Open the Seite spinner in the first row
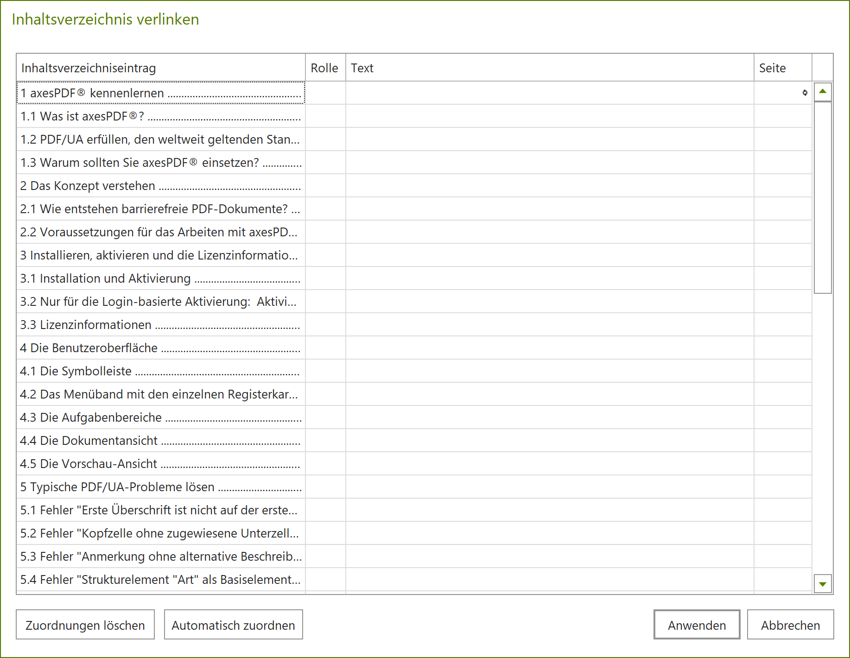 (x=805, y=93)
